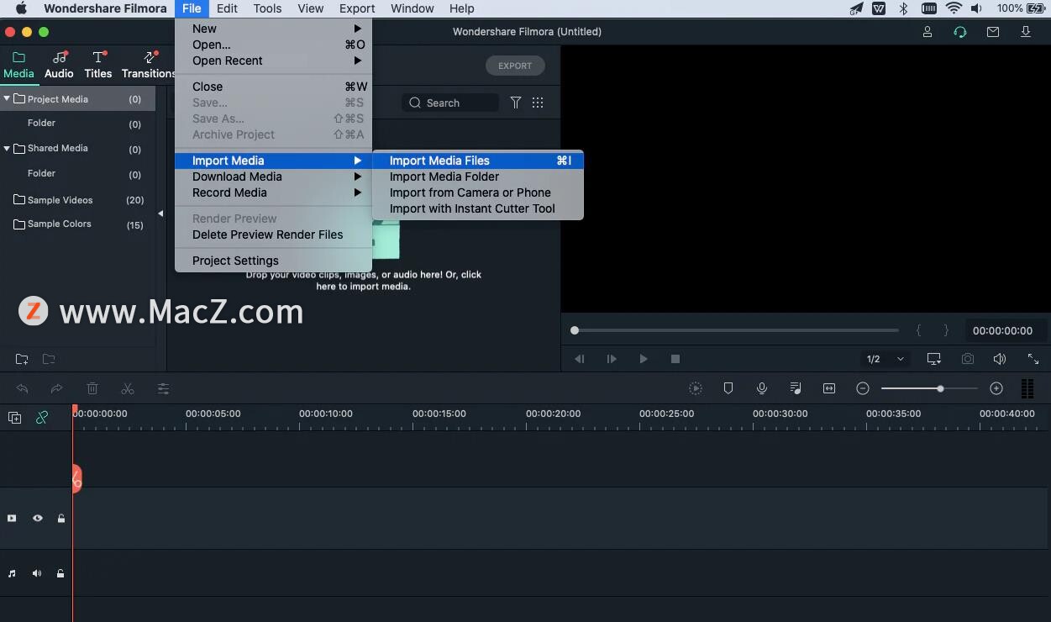The height and width of the screenshot is (622, 1051).
Task: Expand the Download Media submenu
Action: point(273,177)
